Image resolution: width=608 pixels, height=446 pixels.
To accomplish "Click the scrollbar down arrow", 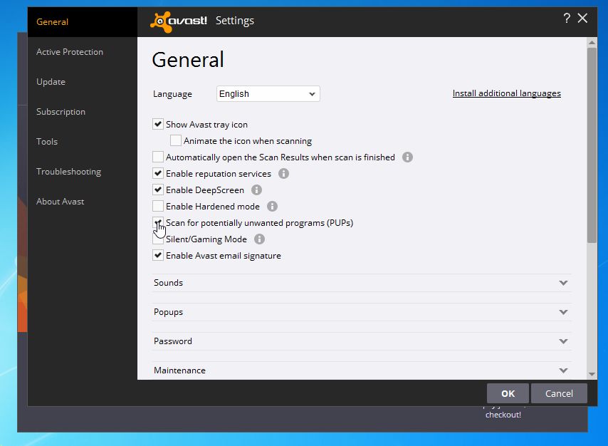I will tap(592, 374).
